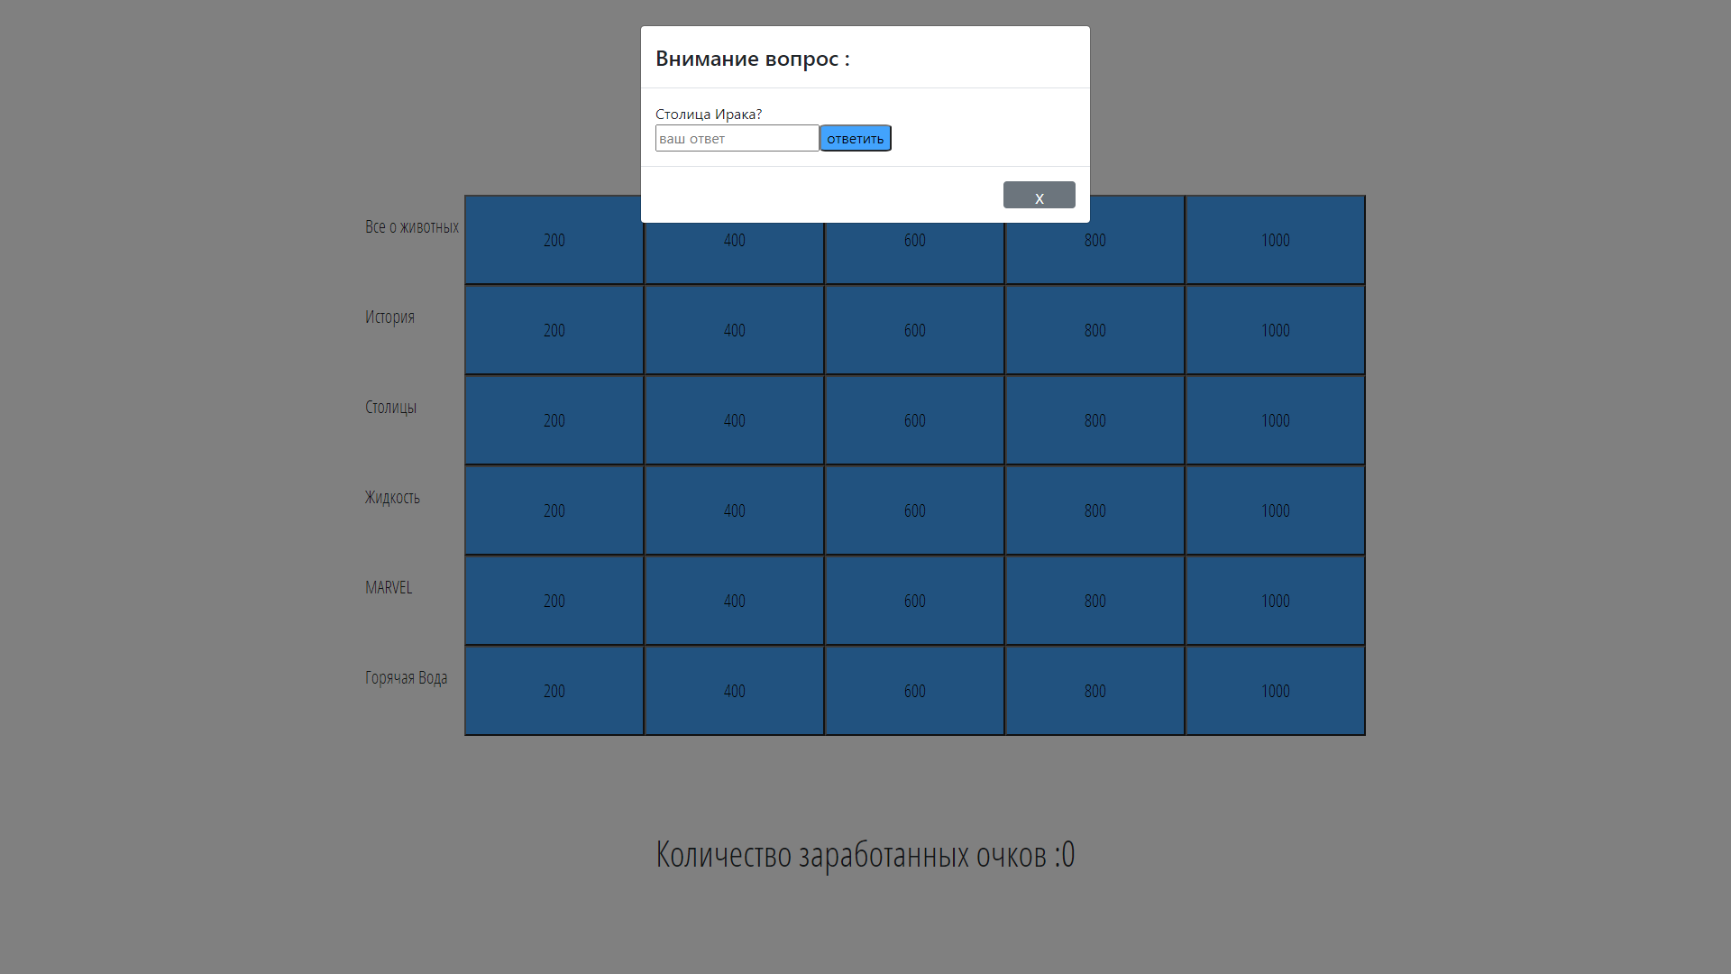The image size is (1731, 974).
Task: Click the 1000 cell in Жидкость row
Action: (1276, 510)
